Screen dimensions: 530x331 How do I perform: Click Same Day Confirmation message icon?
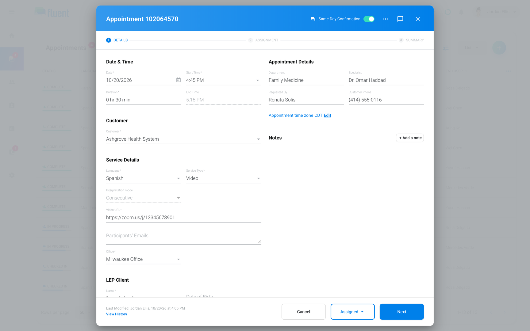pos(313,19)
